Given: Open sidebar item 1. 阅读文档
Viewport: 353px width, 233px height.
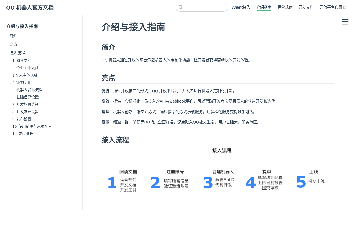Looking at the screenshot, I should point(22,61).
